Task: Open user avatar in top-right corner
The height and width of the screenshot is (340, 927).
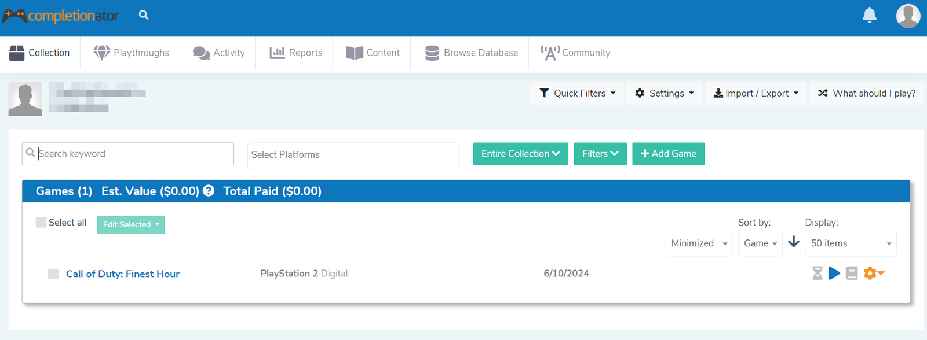Action: click(908, 16)
